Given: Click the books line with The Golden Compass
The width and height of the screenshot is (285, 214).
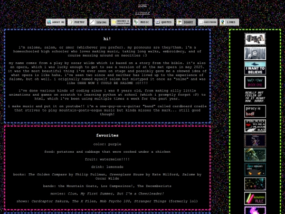Looking at the screenshot, I should [x=107, y=176].
